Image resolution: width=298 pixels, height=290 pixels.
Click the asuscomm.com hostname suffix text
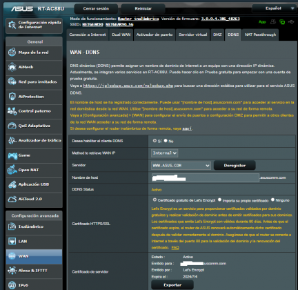coord(273,177)
